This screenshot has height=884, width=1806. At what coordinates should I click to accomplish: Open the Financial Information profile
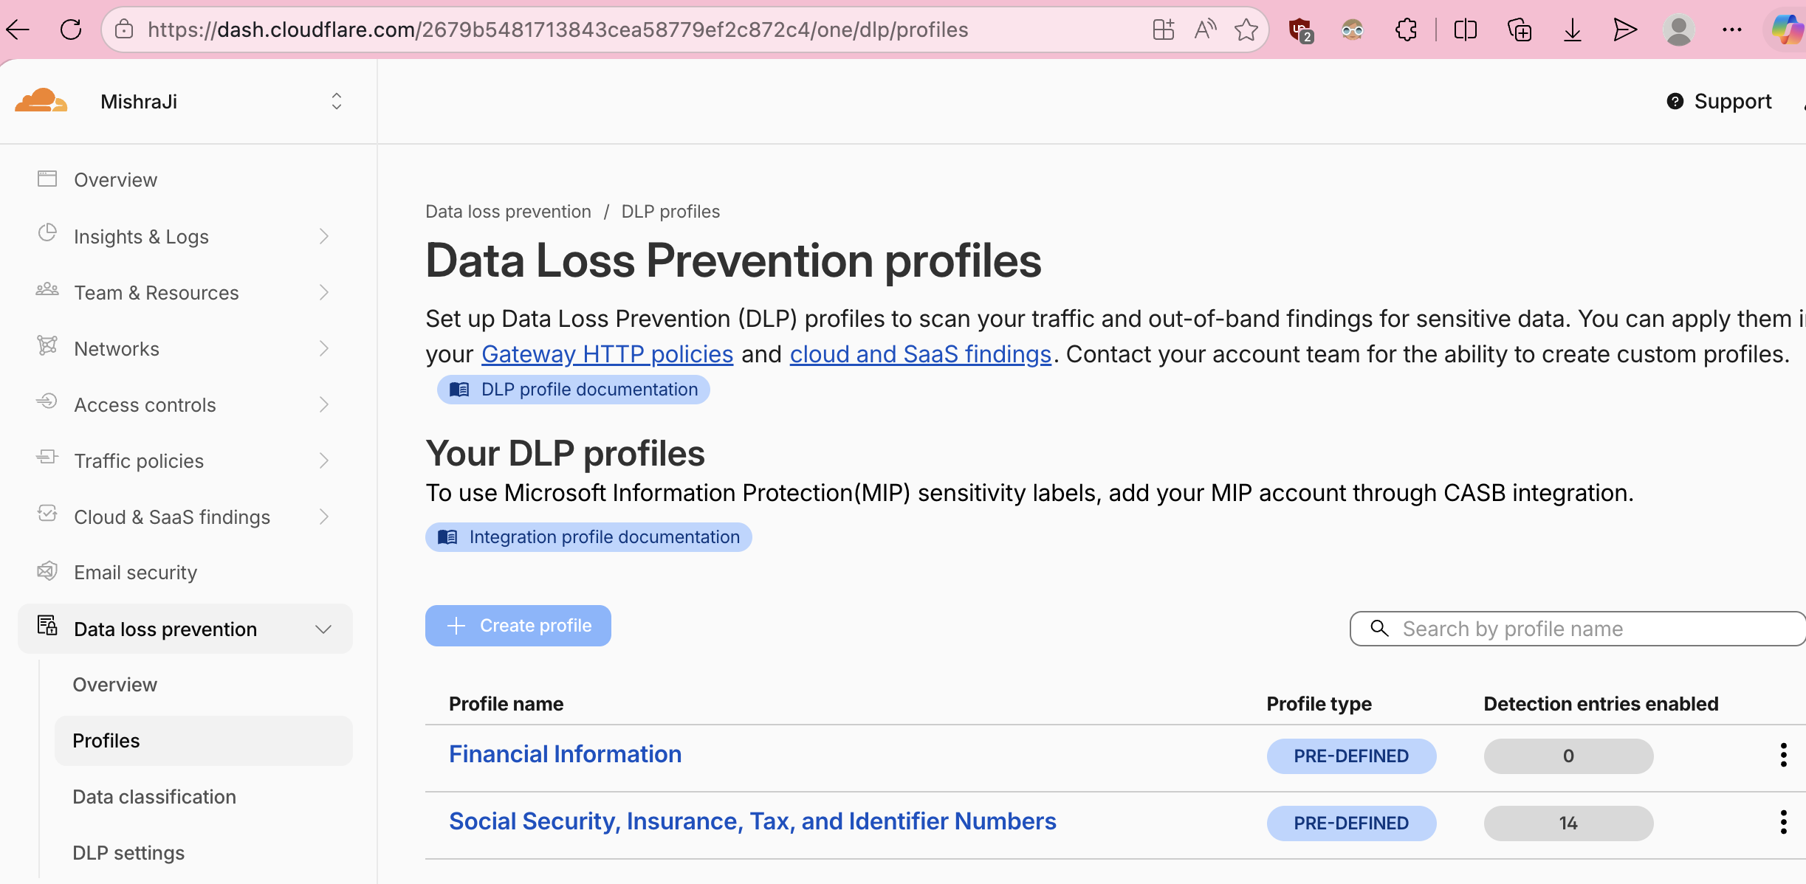click(x=565, y=754)
